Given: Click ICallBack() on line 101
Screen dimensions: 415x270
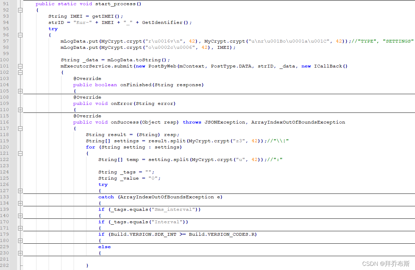Looking at the screenshot, I should coord(331,66).
